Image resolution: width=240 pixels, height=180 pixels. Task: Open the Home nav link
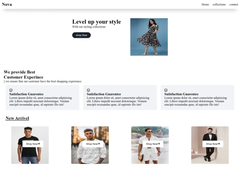[x=205, y=4]
